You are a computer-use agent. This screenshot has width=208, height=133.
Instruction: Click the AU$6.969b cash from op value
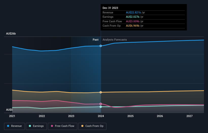[x=133, y=26]
